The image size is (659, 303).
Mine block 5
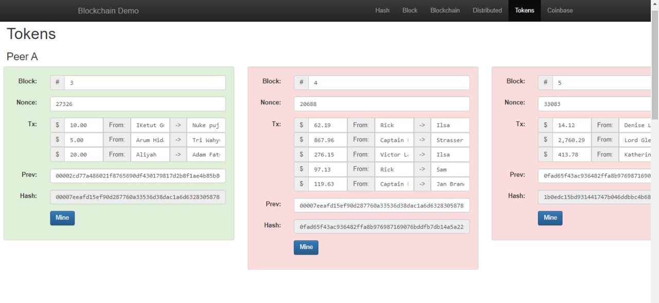point(550,218)
